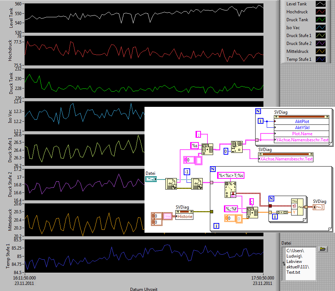This screenshot has width=335, height=291.
Task: Click the Level Tank legend plot swatch
Action: pos(321,4)
